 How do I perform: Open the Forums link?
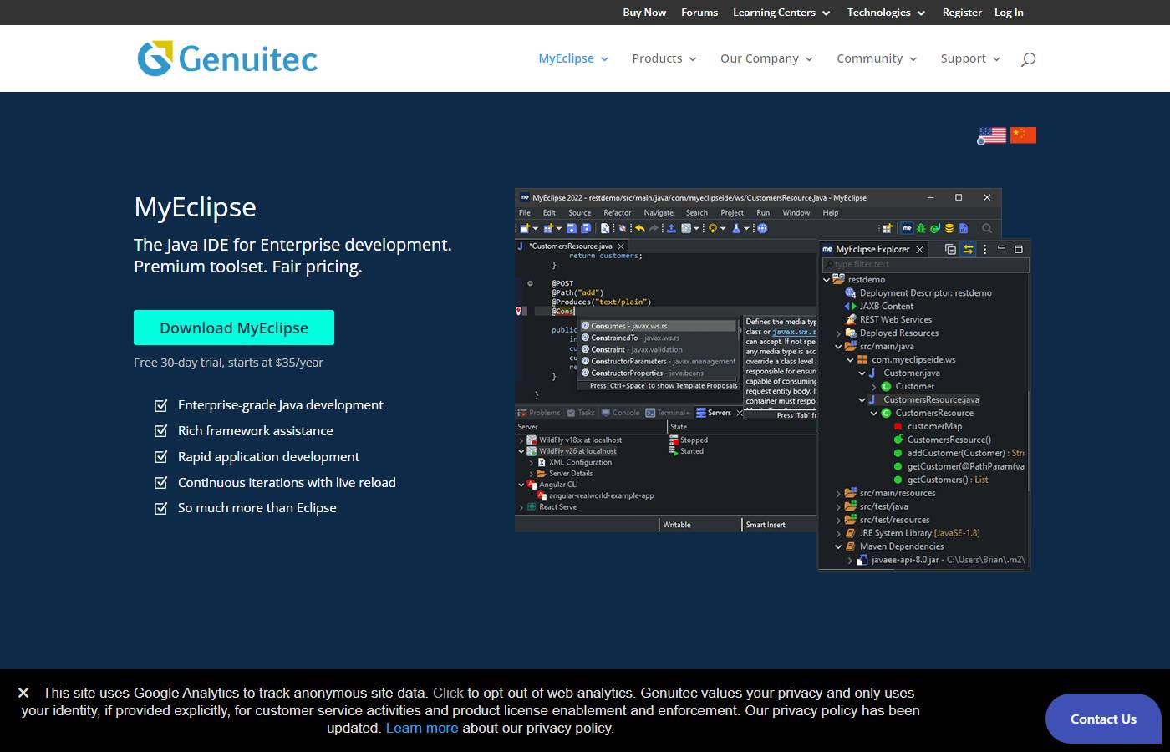coord(699,13)
